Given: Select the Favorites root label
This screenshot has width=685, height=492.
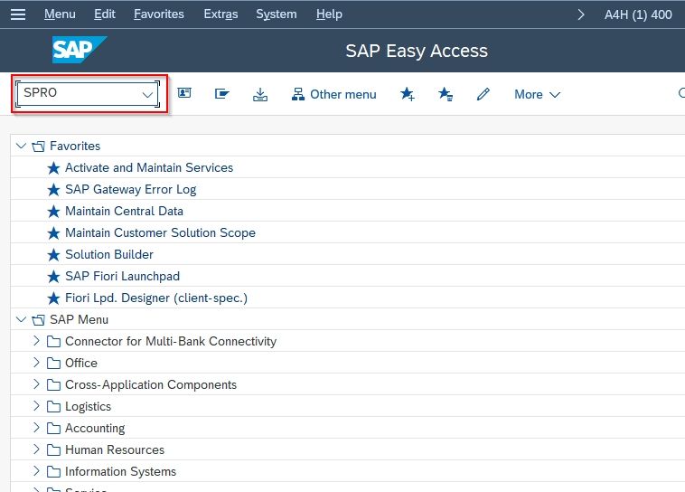Looking at the screenshot, I should [75, 147].
